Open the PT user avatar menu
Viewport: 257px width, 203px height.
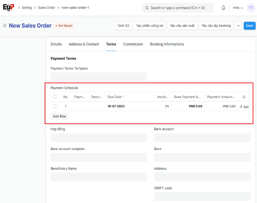pos(251,8)
